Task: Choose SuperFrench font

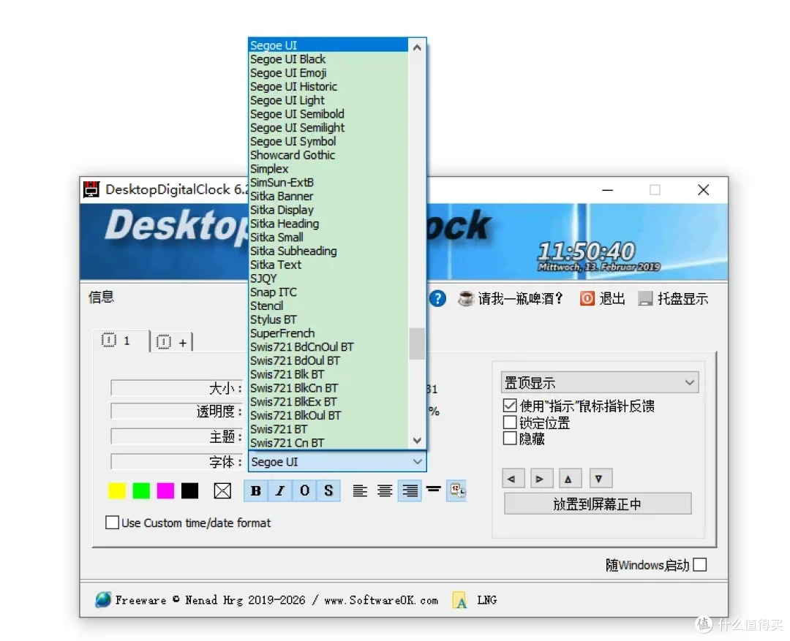Action: pos(328,333)
